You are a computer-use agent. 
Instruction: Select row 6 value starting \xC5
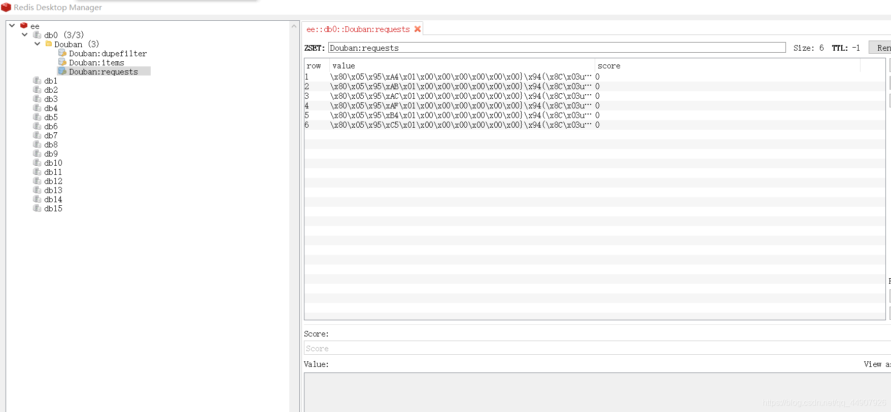coord(461,125)
